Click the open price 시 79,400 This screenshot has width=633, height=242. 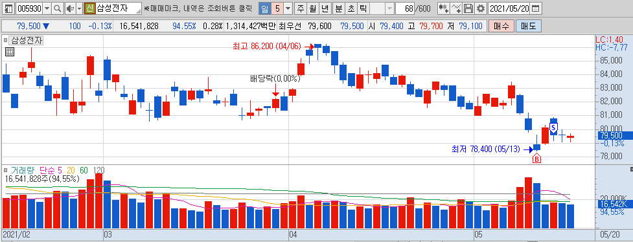386,27
